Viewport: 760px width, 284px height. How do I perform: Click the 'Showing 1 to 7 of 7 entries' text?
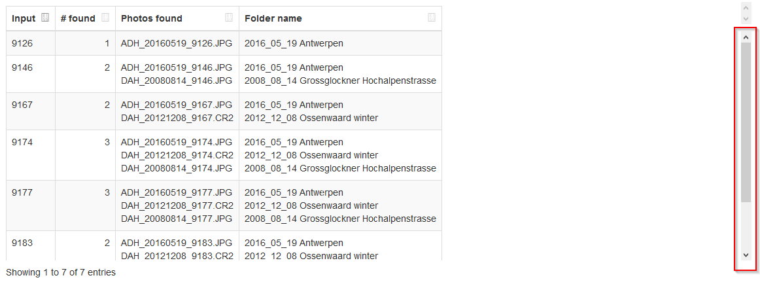tap(61, 272)
